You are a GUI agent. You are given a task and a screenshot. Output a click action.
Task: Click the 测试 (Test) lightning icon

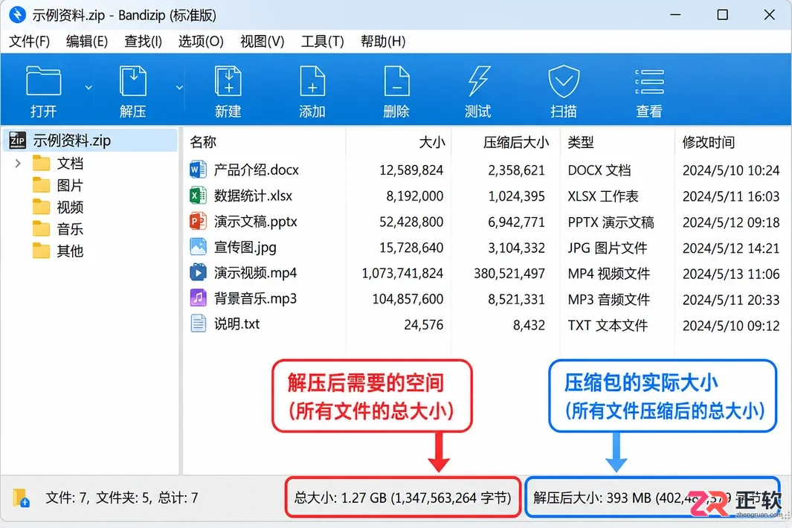478,81
